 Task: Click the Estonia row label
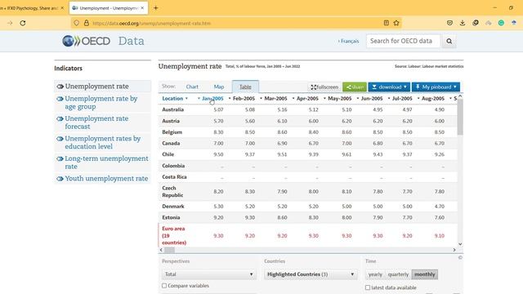(171, 218)
